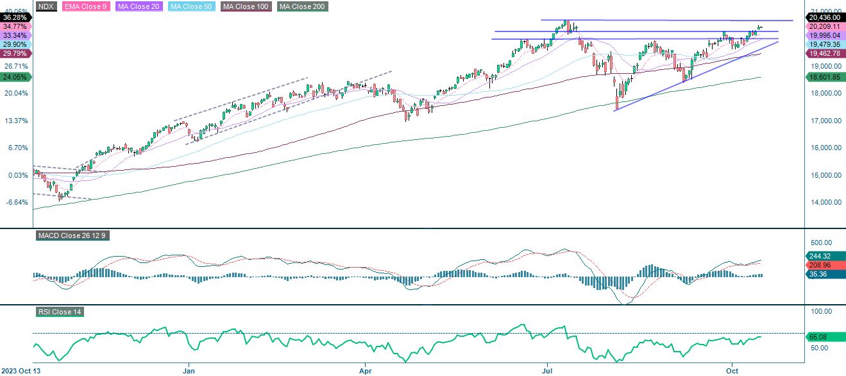Select the Jul label on the time axis
This screenshot has width=846, height=376.
click(548, 371)
